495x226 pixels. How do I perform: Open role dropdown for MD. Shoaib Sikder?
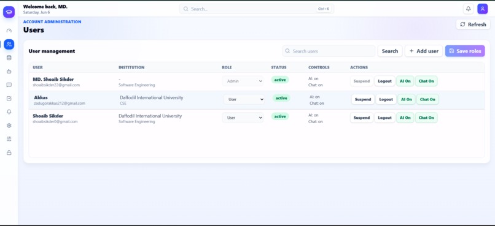pyautogui.click(x=243, y=81)
